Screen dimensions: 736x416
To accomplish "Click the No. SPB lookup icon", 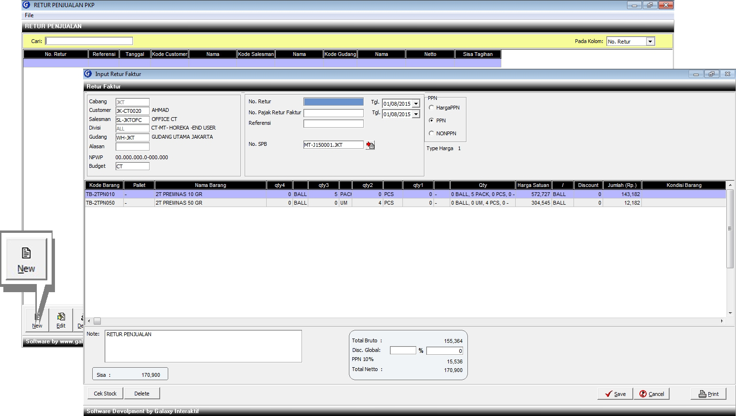I will click(370, 145).
